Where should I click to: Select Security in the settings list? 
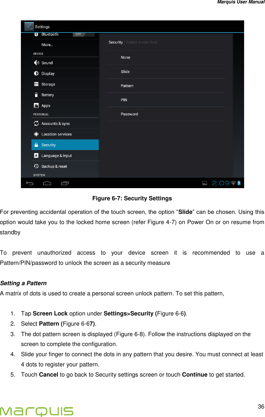pyautogui.click(x=48, y=145)
